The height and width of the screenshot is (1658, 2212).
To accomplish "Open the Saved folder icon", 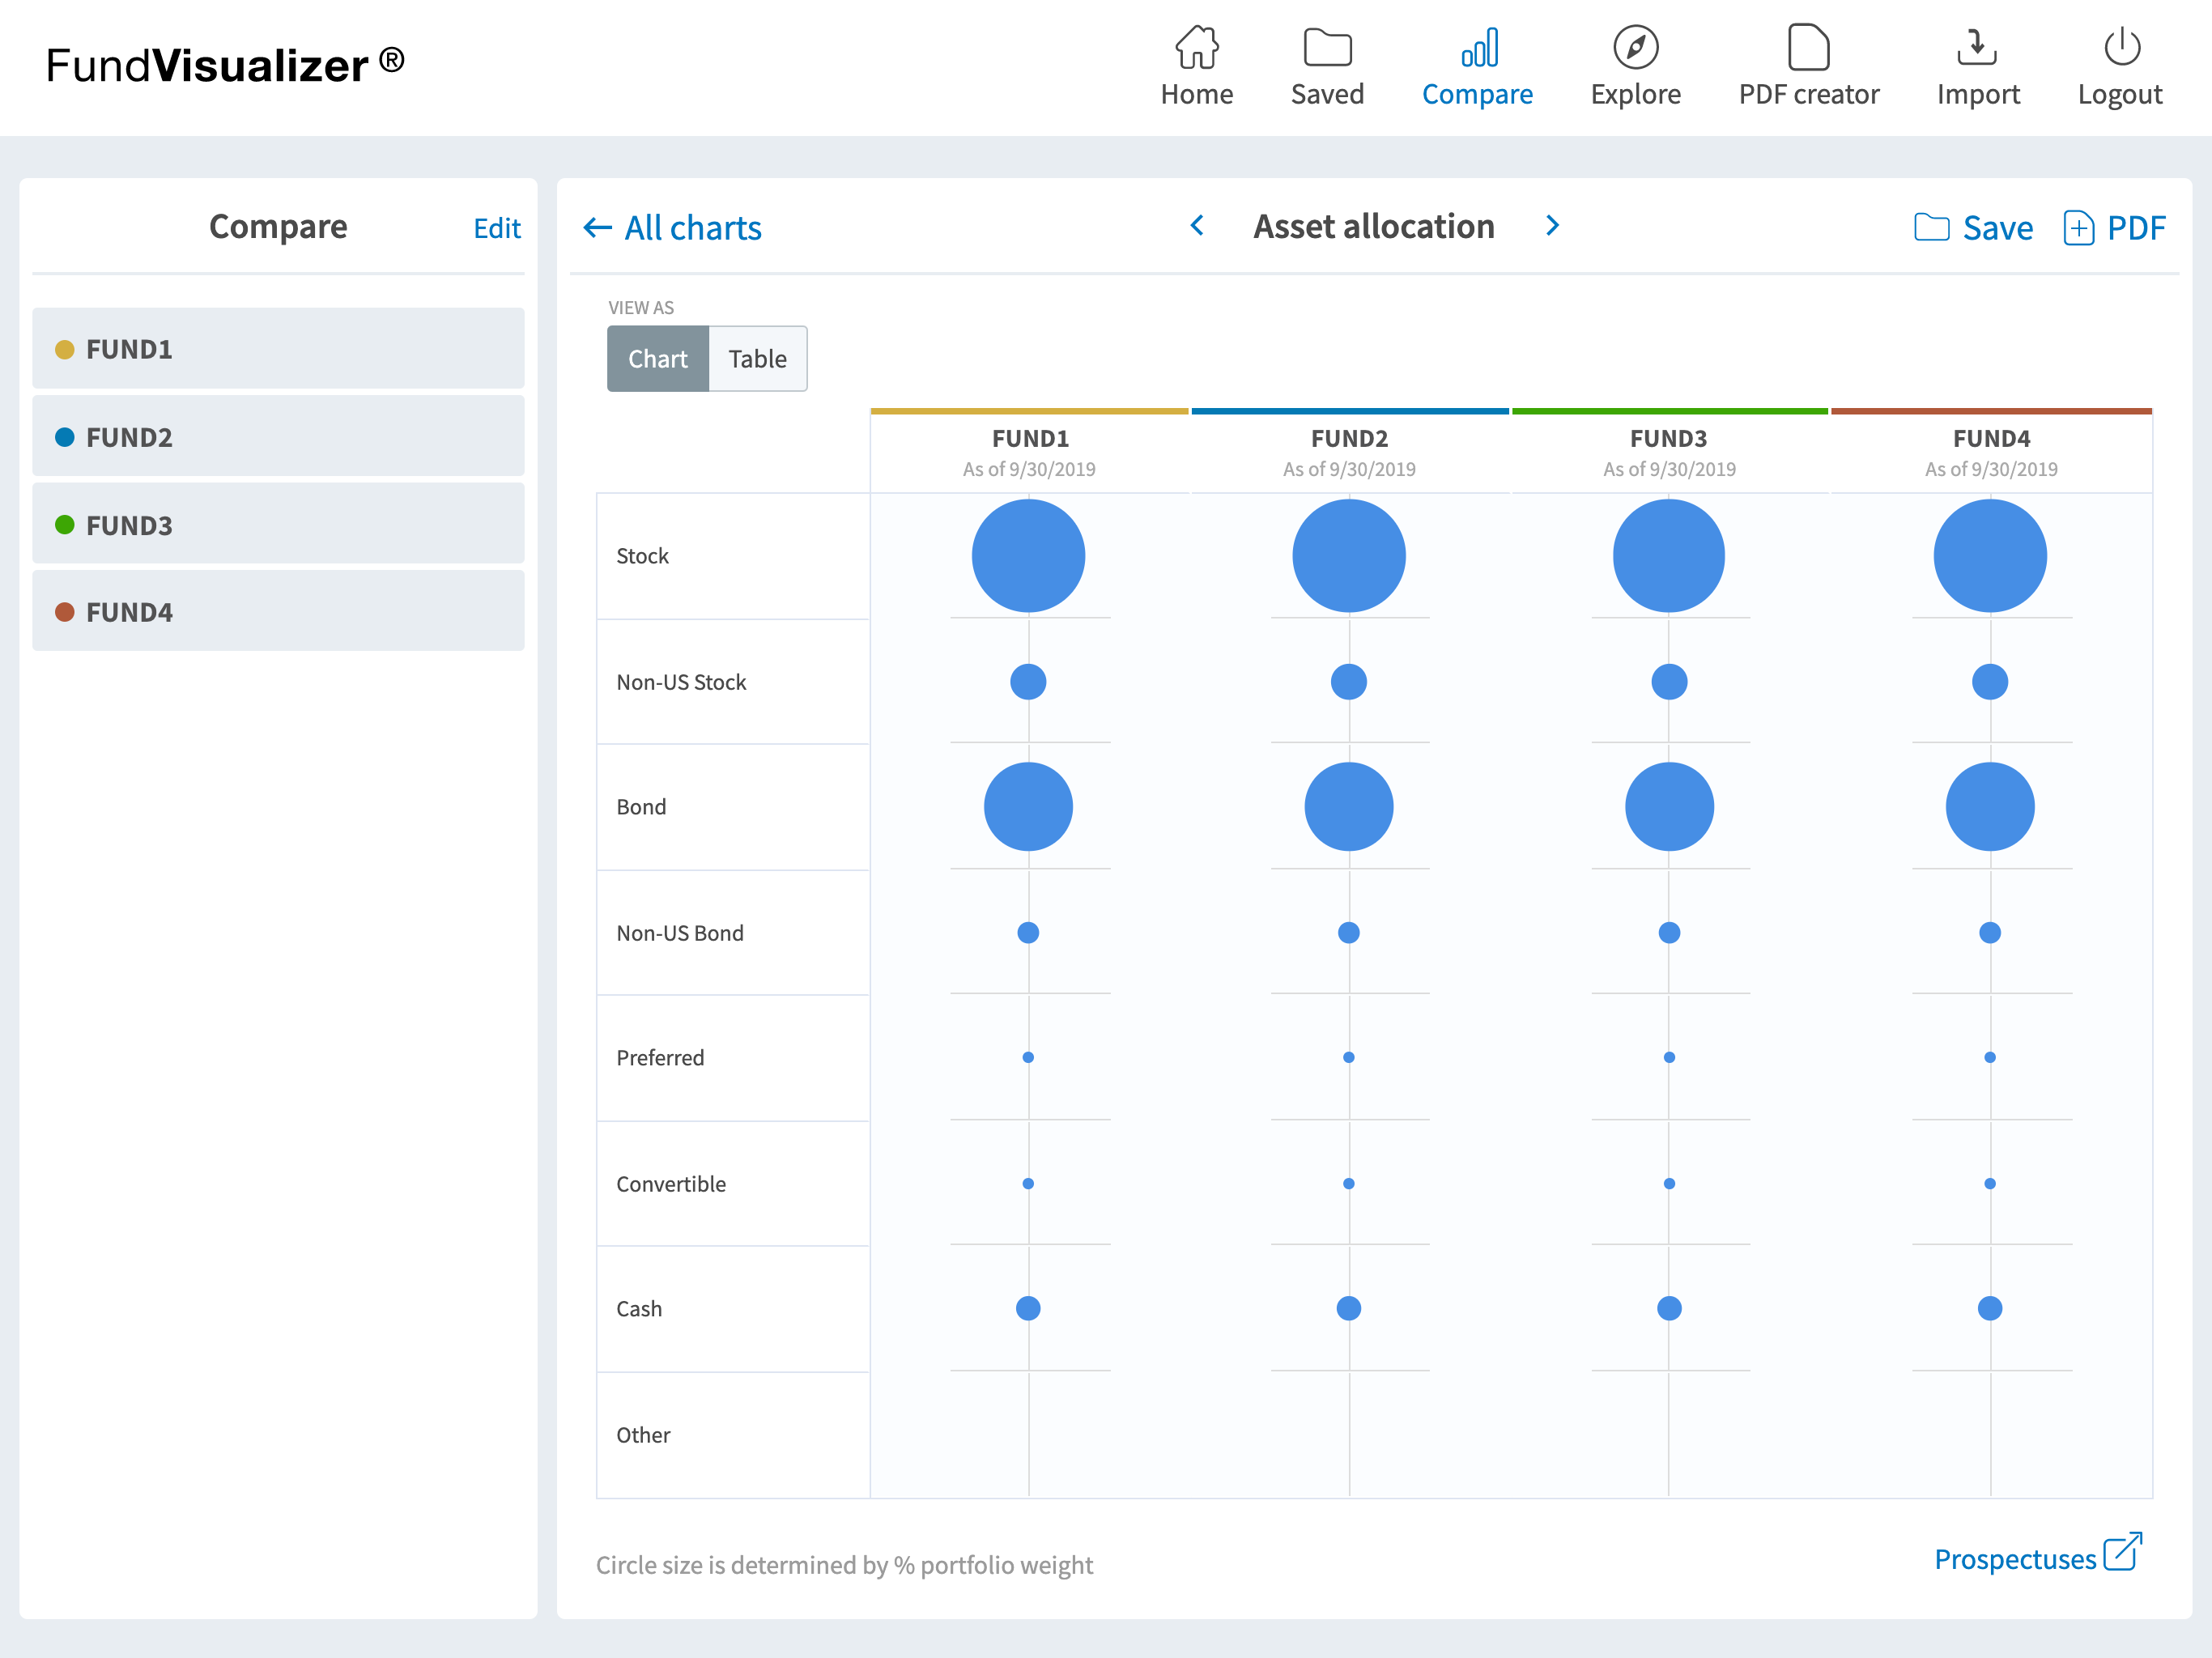I will 1327,47.
